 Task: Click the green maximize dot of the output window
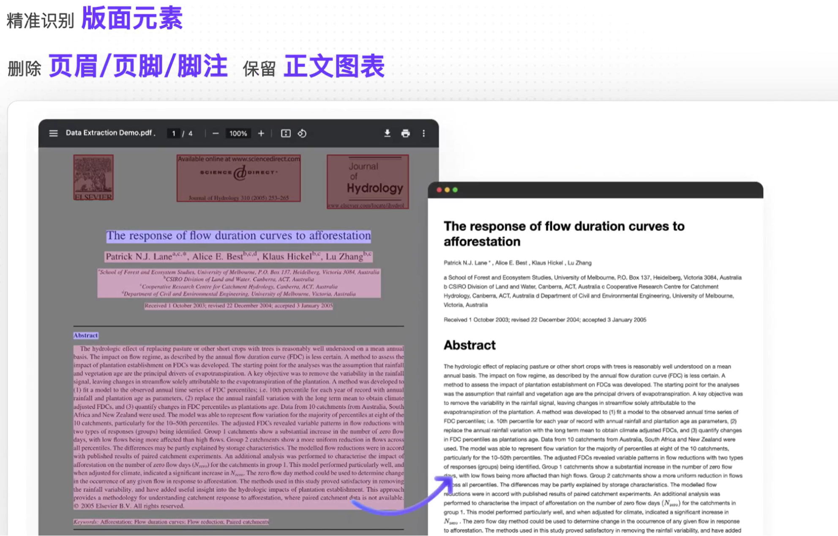click(x=455, y=190)
